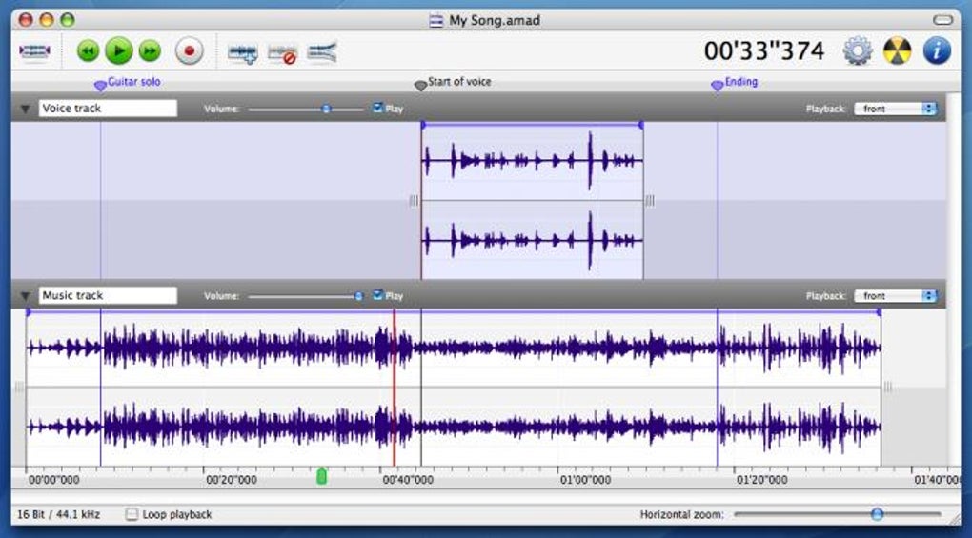Click the music clip top-right fade handle
The height and width of the screenshot is (538, 972).
(x=879, y=312)
